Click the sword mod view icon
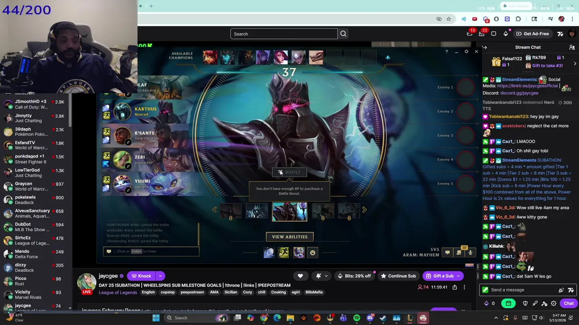This screenshot has height=325, width=579. point(535,303)
